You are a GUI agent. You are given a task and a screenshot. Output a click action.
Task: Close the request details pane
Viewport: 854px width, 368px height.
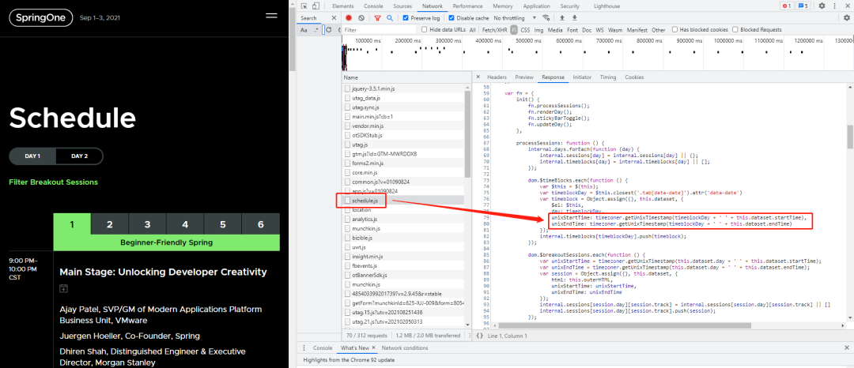point(478,77)
